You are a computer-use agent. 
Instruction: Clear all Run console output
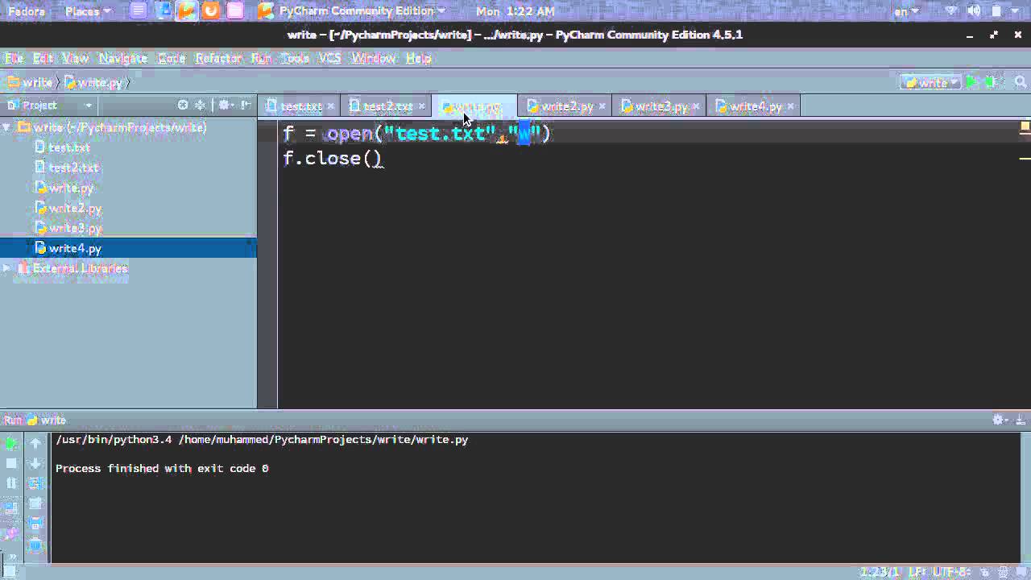point(35,547)
